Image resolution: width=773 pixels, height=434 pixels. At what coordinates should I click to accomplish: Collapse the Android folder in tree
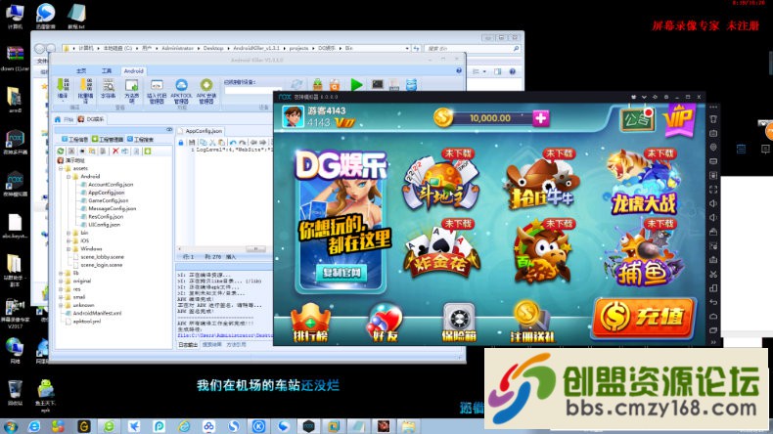coord(68,176)
